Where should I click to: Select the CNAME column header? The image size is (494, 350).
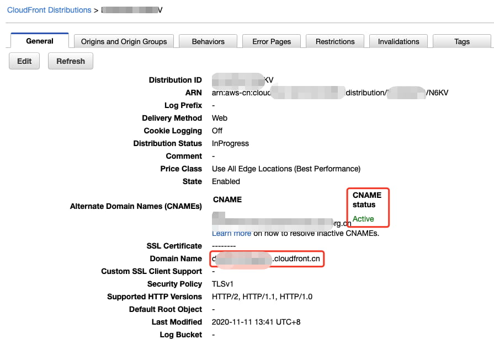pos(227,200)
